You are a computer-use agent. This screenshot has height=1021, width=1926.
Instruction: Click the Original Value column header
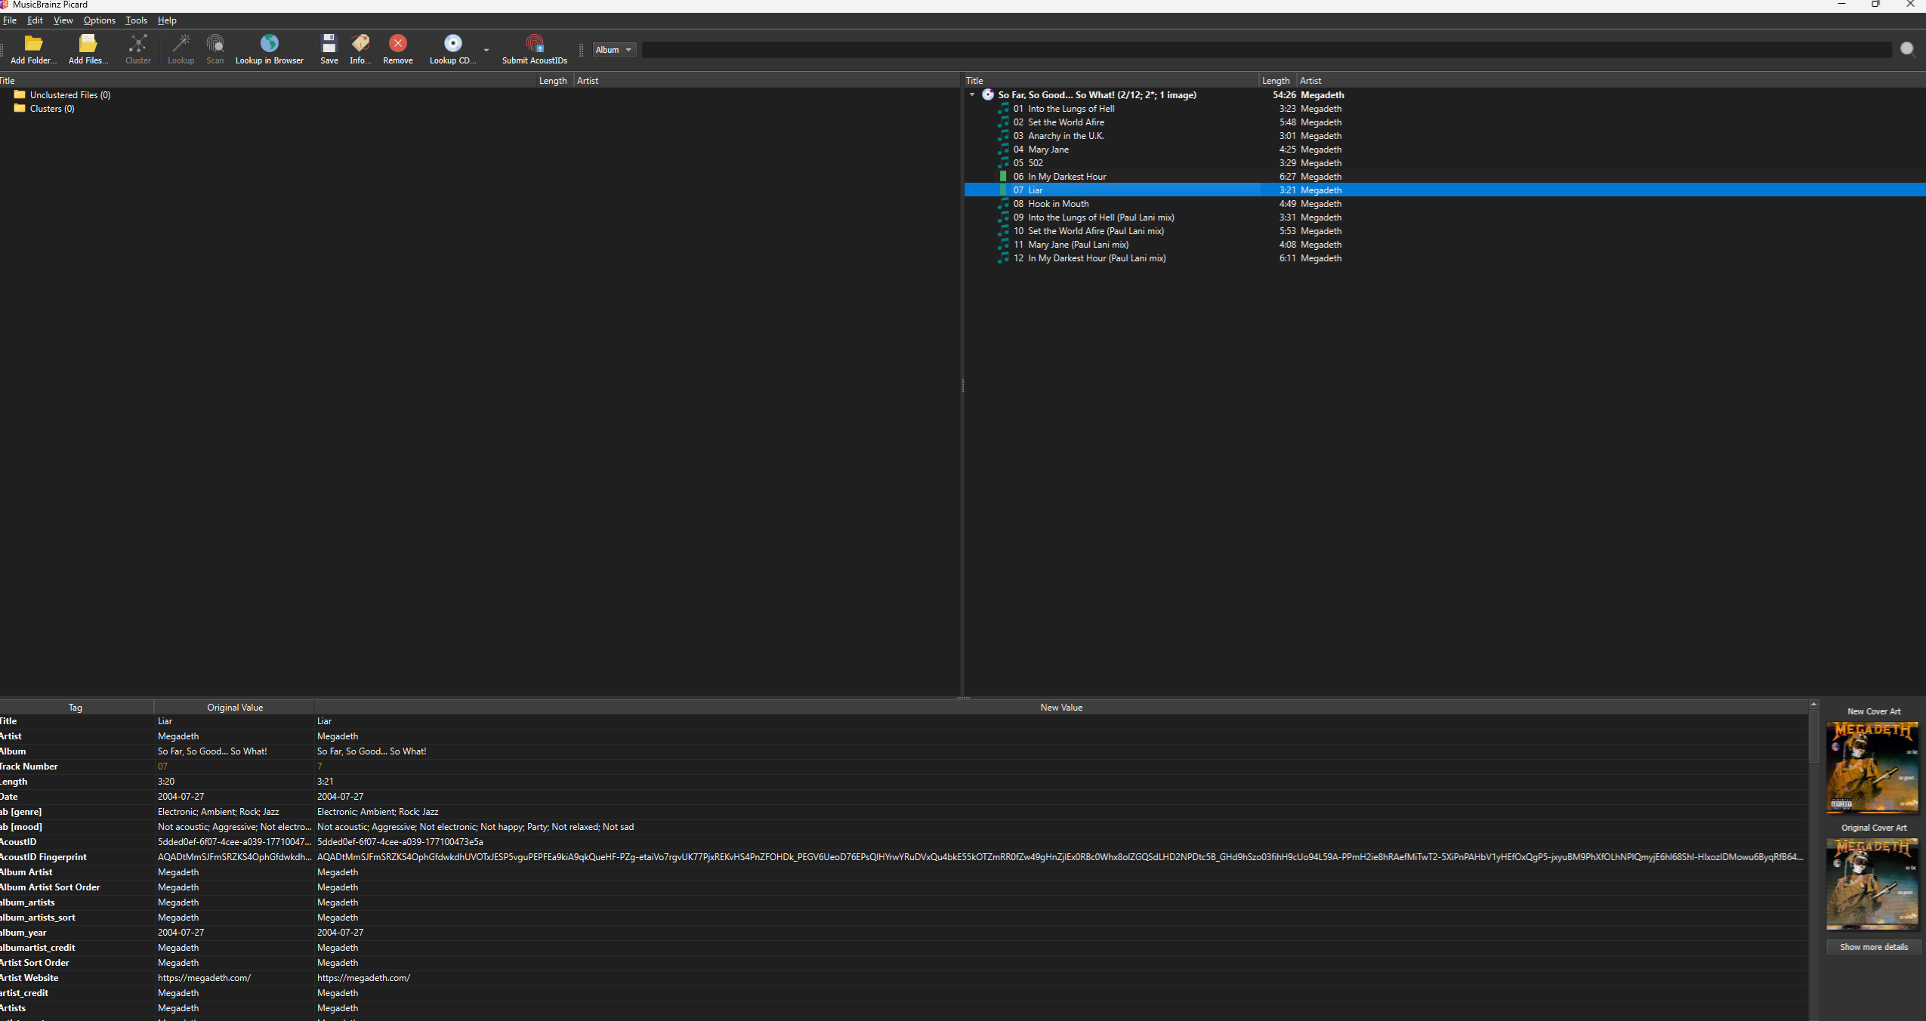[x=235, y=708]
